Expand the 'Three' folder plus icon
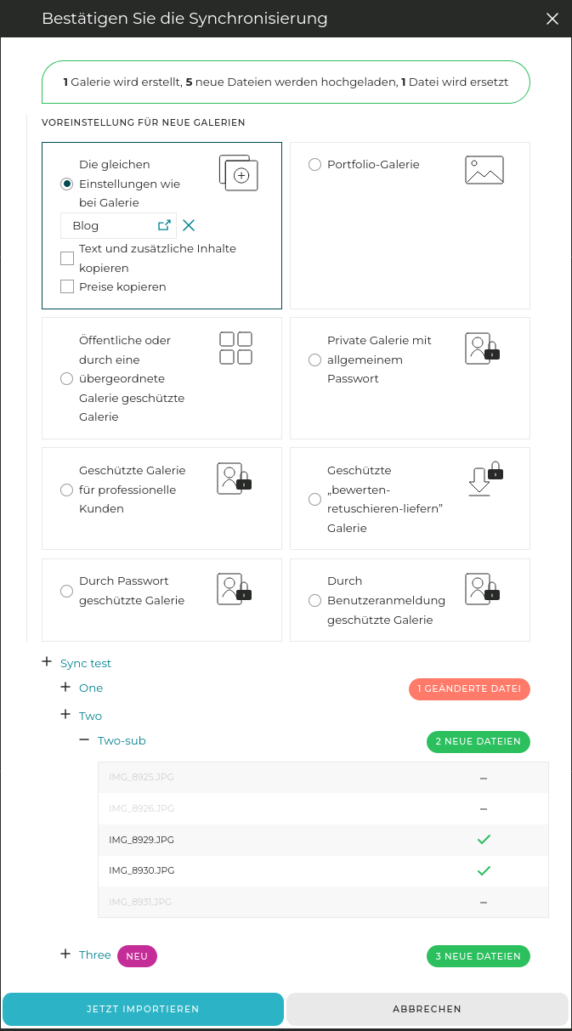The height and width of the screenshot is (1031, 572). pos(65,954)
